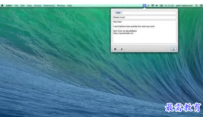Screen dimensions: 203x117
Task: Open the Apple menu
Action: click(x=2, y=5)
